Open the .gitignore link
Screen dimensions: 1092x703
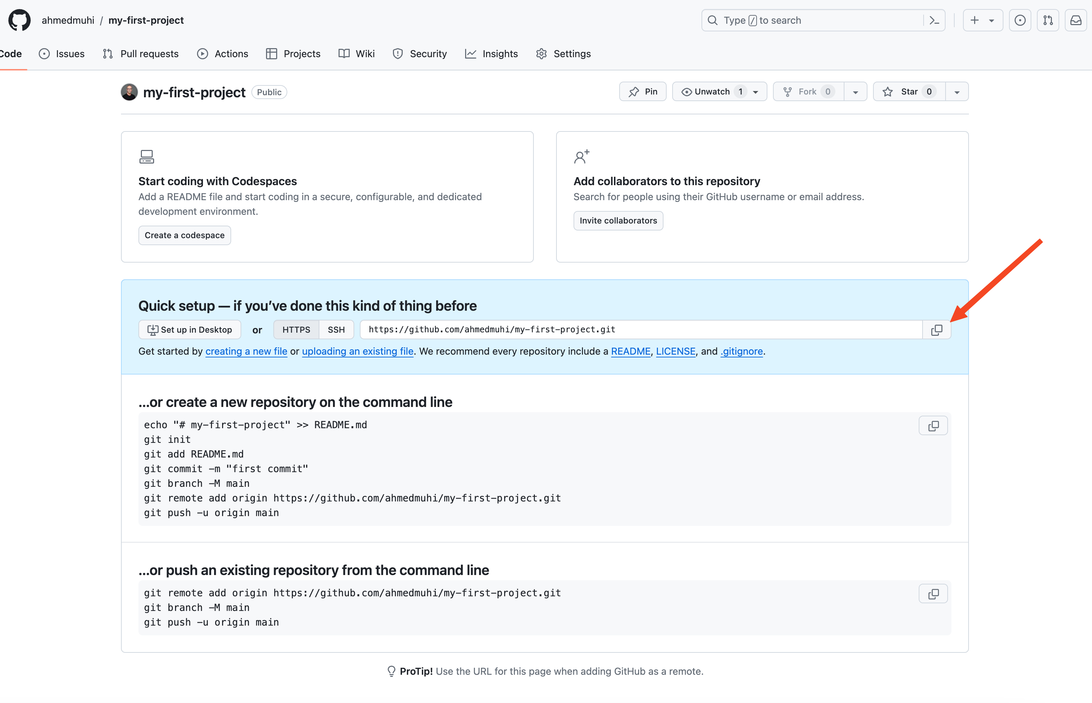click(x=741, y=351)
